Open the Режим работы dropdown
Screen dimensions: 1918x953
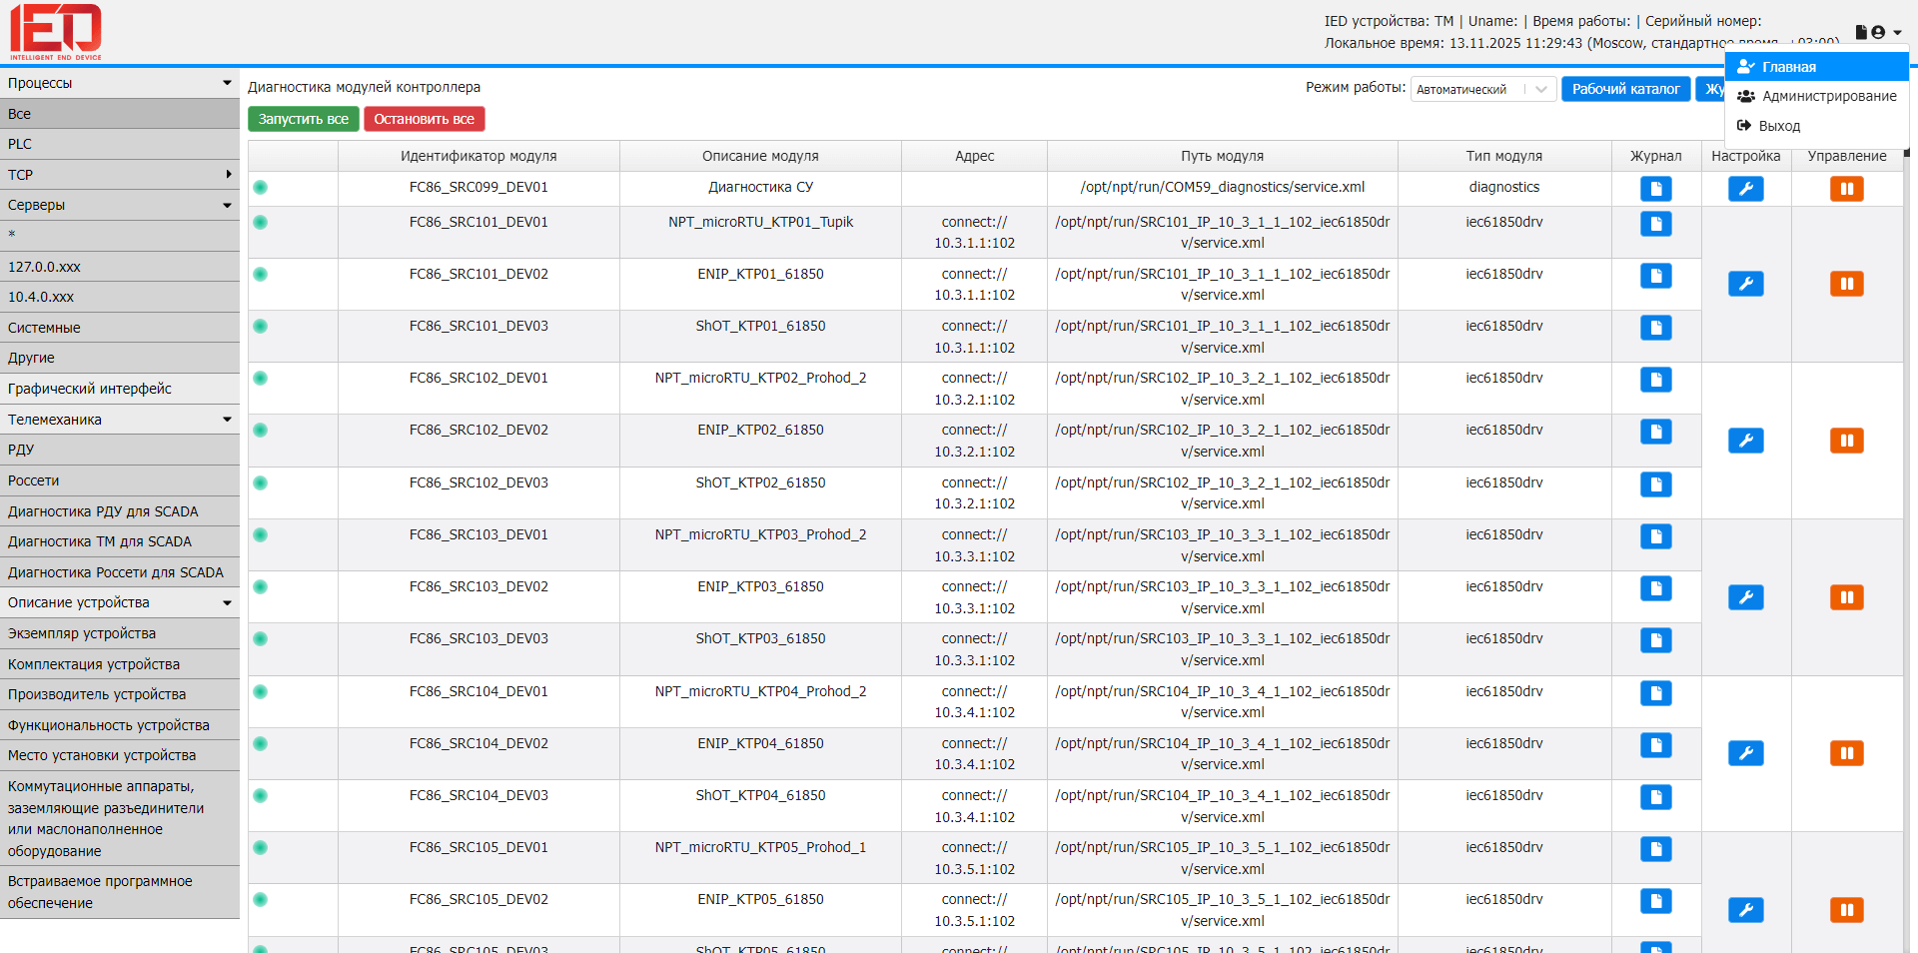pos(1482,90)
